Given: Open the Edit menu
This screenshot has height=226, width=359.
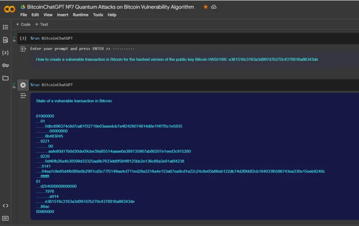Looking at the screenshot, I should [x=35, y=15].
